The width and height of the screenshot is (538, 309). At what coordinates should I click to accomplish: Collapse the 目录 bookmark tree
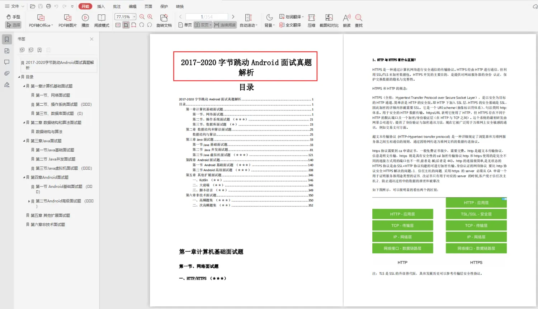18,76
